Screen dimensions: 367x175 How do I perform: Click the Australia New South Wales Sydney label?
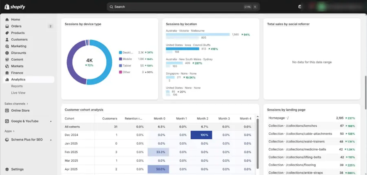coord(189,59)
